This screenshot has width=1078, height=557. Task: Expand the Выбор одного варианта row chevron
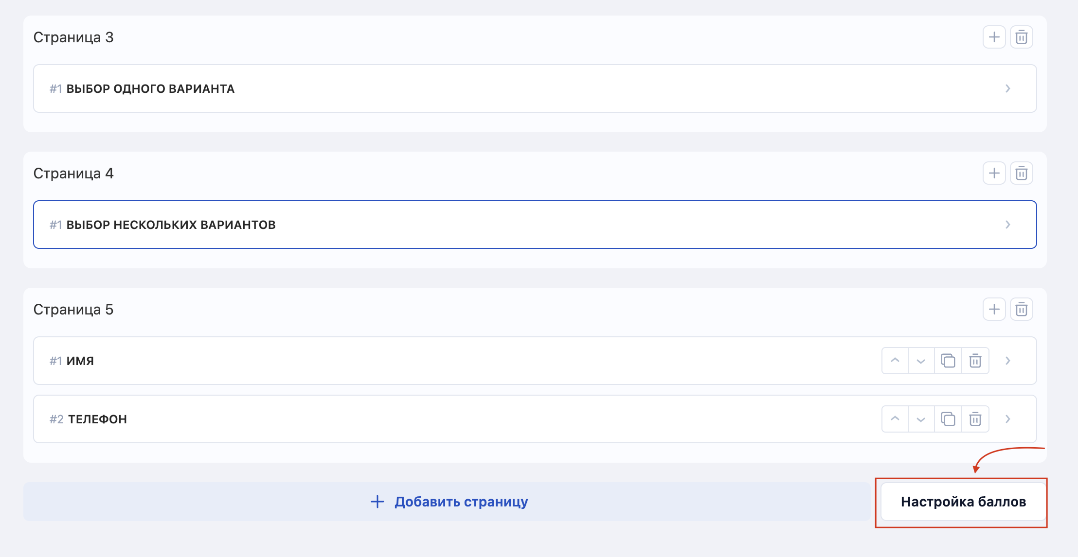[x=1008, y=88]
